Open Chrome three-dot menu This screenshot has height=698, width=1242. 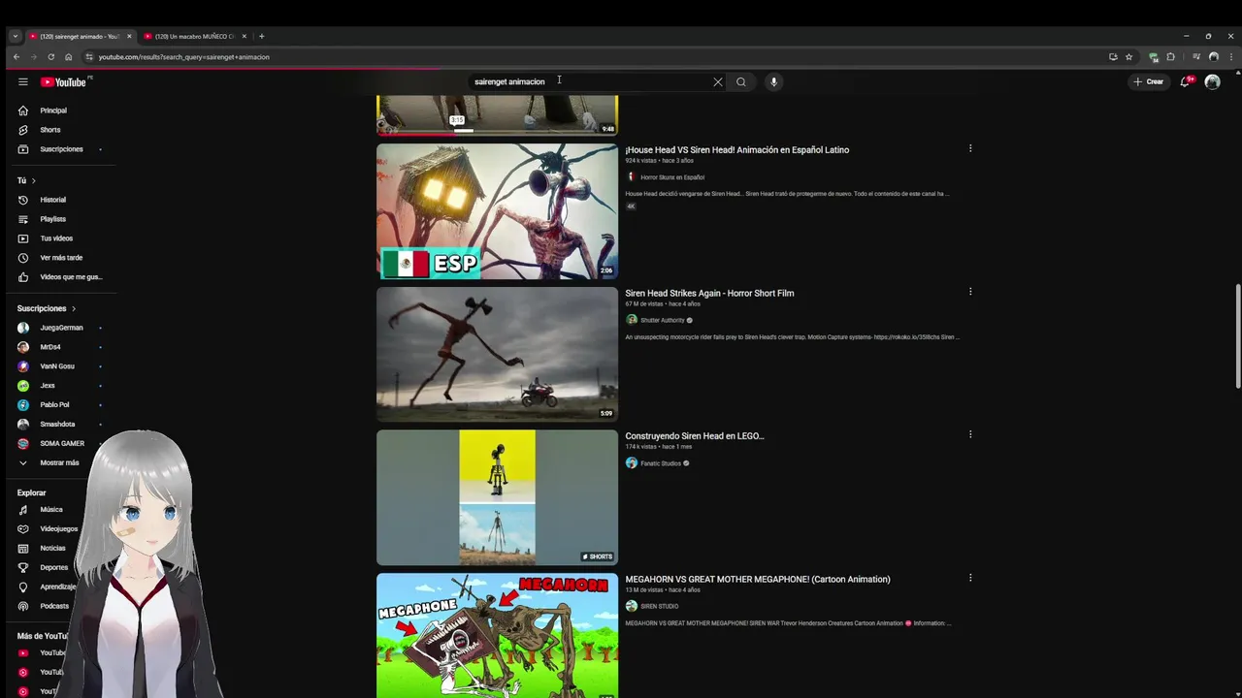click(x=1231, y=57)
